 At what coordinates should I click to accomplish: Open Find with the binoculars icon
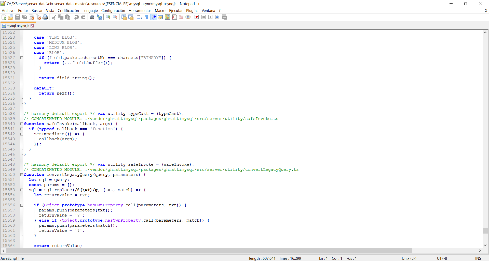[x=92, y=17]
